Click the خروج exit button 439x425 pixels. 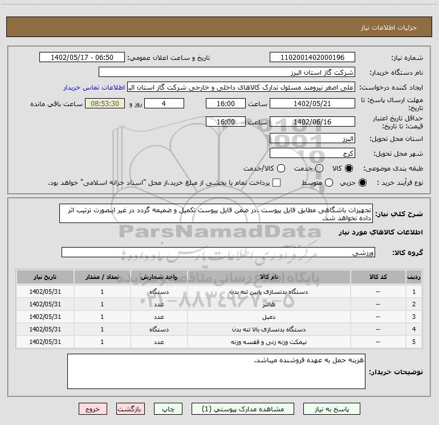coord(93,409)
